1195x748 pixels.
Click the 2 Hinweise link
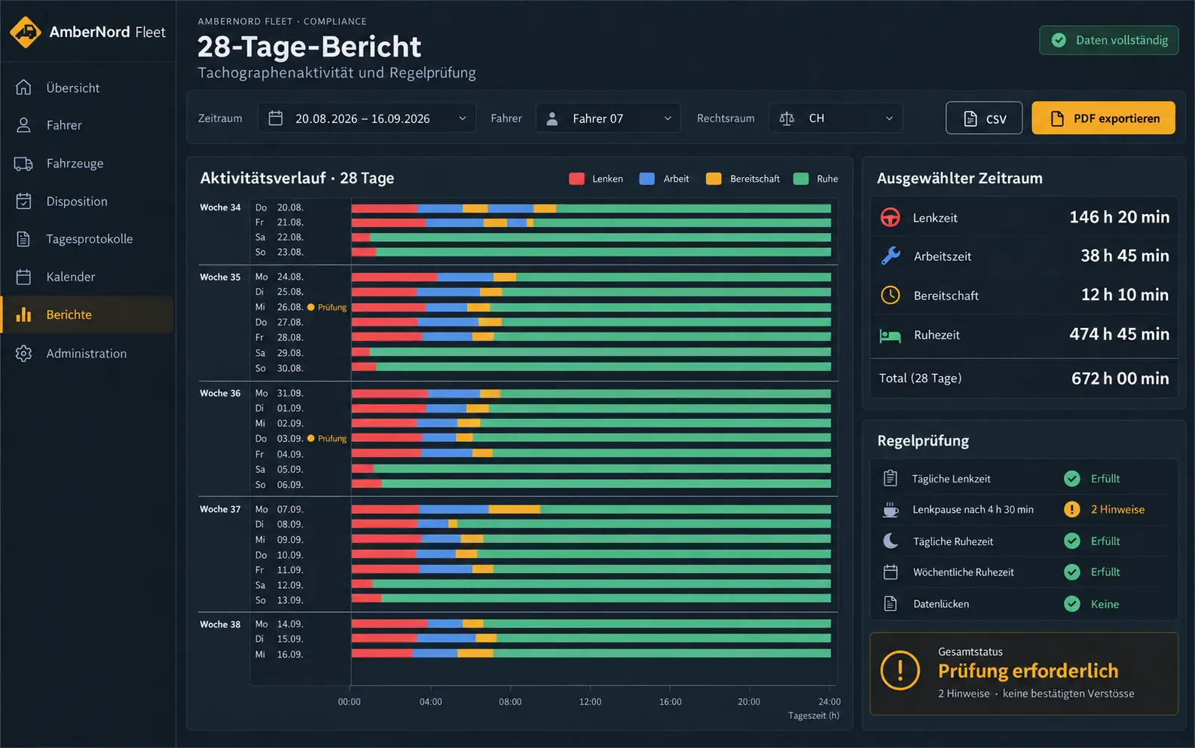pyautogui.click(x=1117, y=510)
